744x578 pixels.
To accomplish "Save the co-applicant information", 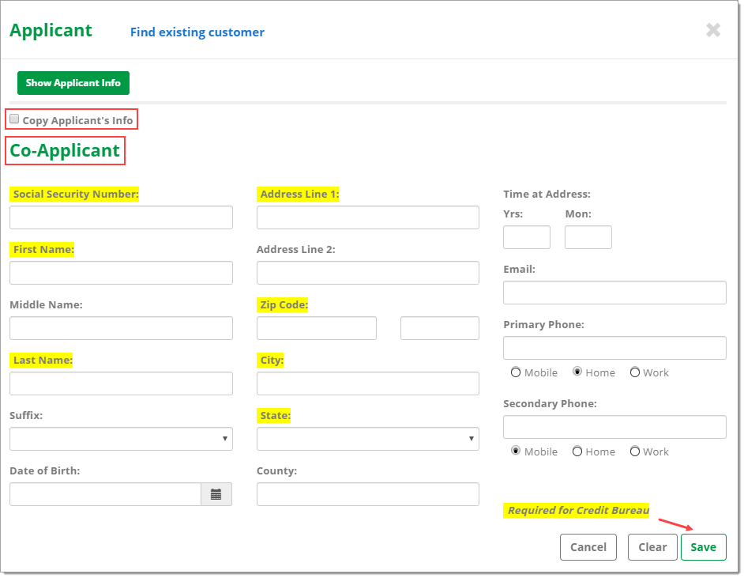I will (x=703, y=547).
